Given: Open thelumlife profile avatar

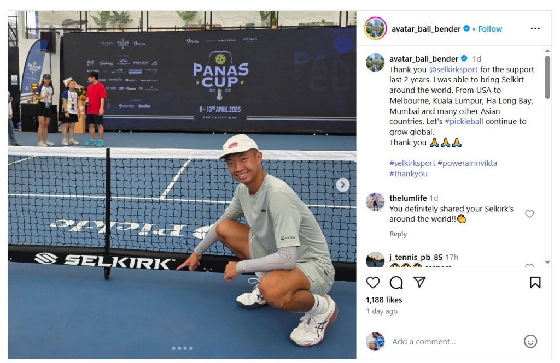Looking at the screenshot, I should 375,201.
